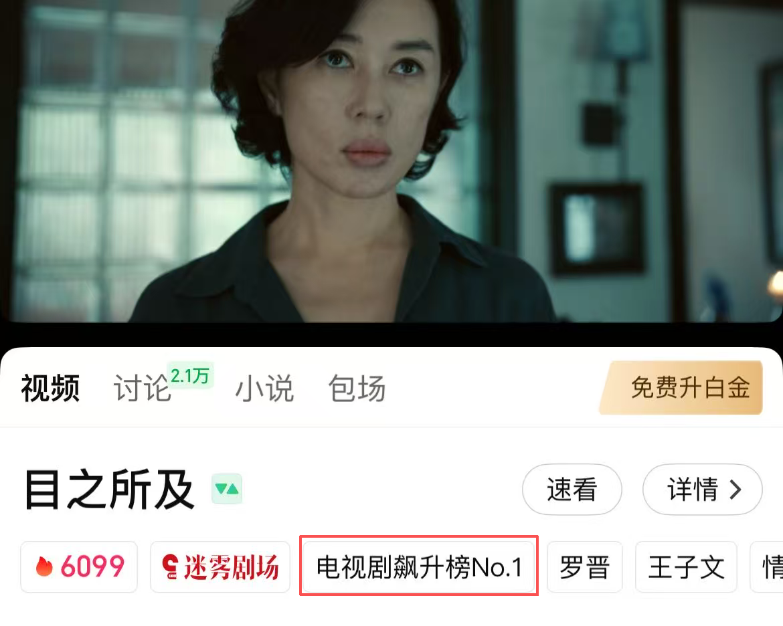Open the 详情 details button
The width and height of the screenshot is (783, 626).
pyautogui.click(x=703, y=489)
